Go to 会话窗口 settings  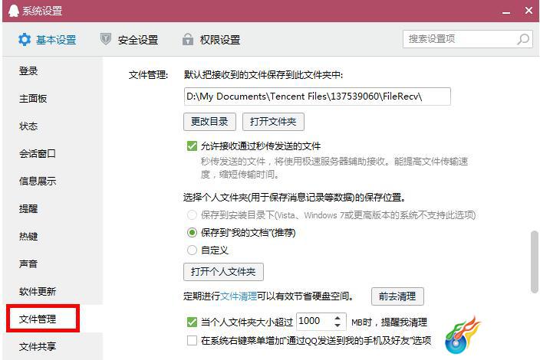tap(38, 154)
